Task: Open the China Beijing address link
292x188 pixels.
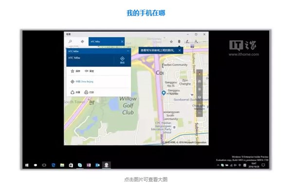Action: pyautogui.click(x=84, y=82)
